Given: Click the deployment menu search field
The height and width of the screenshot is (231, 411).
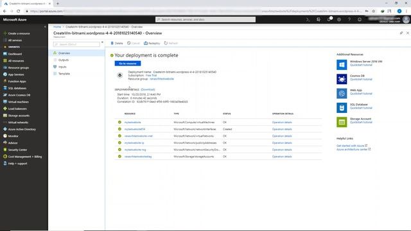Looking at the screenshot, I should (76, 44).
